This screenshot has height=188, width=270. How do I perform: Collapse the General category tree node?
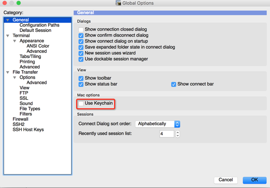(x=8, y=20)
